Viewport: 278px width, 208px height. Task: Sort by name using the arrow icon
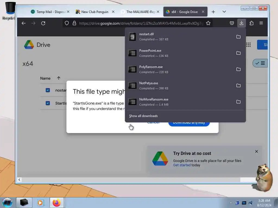click(x=59, y=78)
